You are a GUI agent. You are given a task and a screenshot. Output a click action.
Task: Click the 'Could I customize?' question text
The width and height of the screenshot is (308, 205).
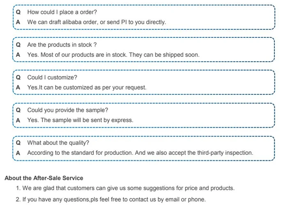[x=52, y=77]
